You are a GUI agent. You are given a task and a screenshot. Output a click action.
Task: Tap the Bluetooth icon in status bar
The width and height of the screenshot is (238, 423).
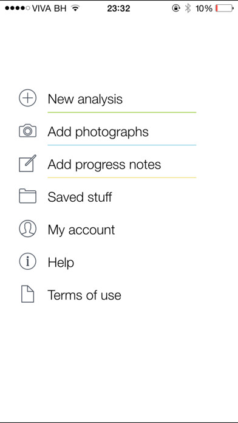point(188,9)
